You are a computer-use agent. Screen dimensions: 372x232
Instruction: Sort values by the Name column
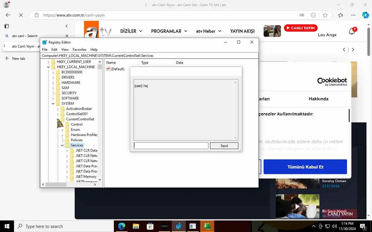coord(122,63)
